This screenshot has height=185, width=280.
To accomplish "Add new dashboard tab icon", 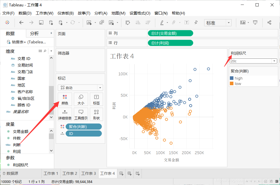I will point(130,173).
